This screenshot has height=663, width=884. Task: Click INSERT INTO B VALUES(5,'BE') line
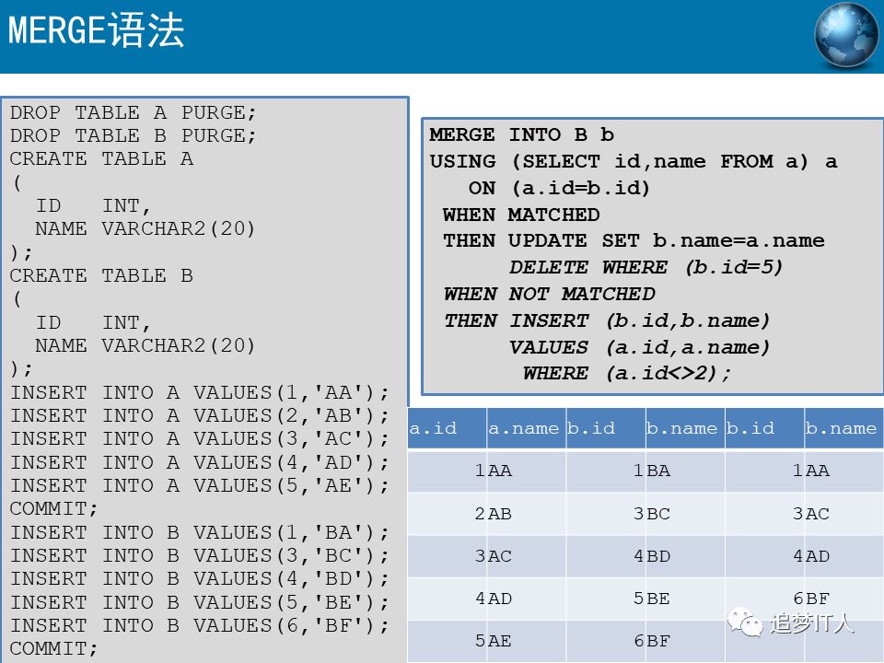point(200,602)
